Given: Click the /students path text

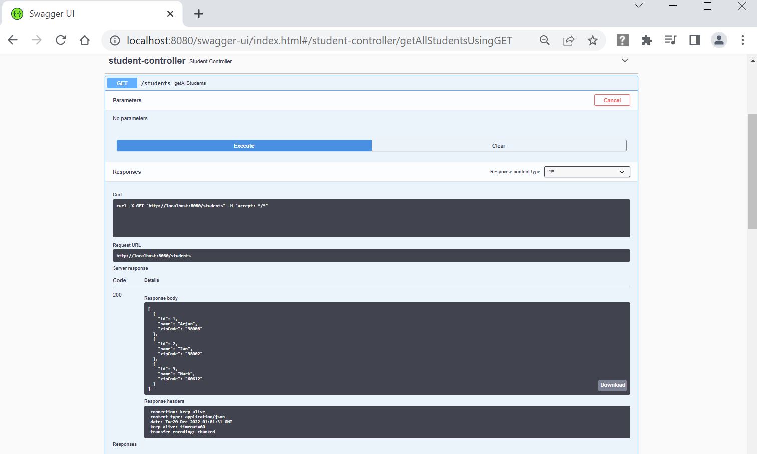Looking at the screenshot, I should [156, 83].
